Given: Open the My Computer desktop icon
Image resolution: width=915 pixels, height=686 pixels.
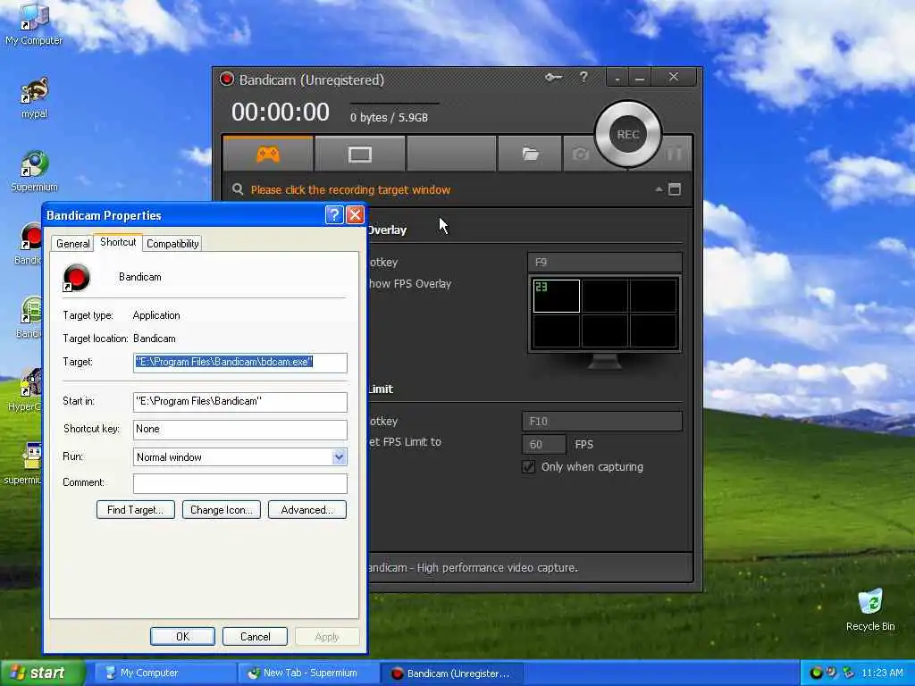Looking at the screenshot, I should (x=34, y=23).
